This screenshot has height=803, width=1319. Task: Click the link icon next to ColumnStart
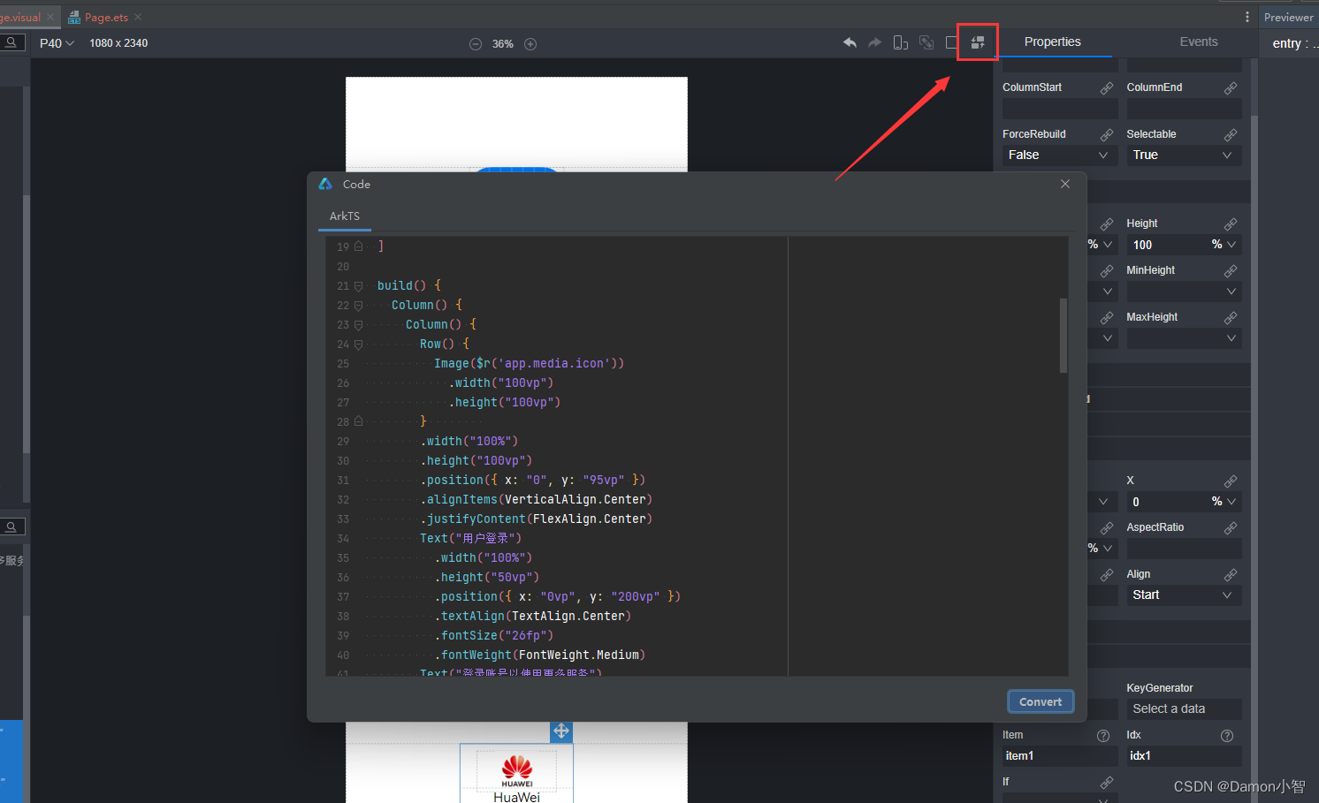point(1106,88)
